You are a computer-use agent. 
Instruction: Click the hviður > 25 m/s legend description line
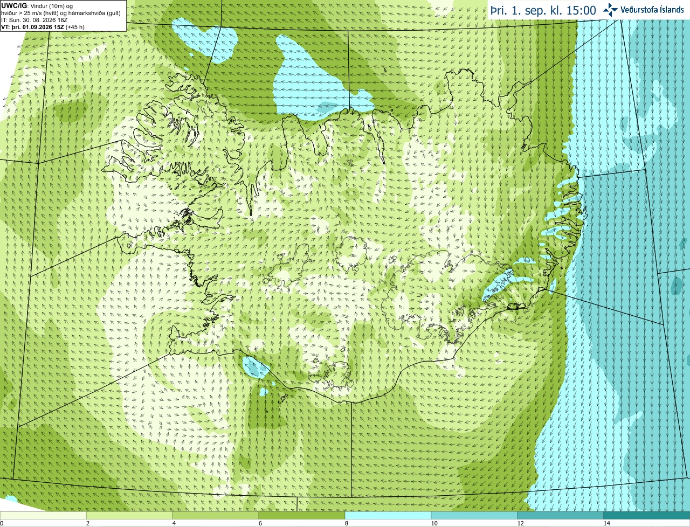pyautogui.click(x=61, y=12)
